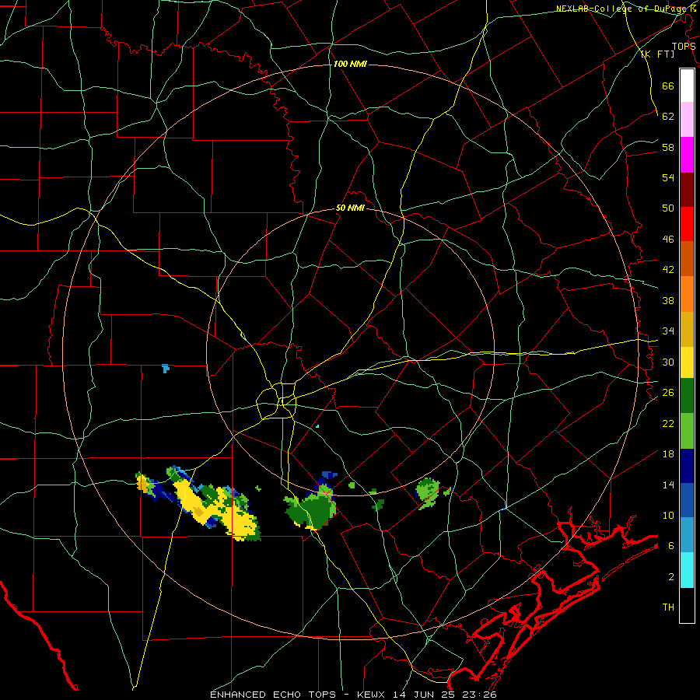700x700 pixels.
Task: Click the legend value '34'
Action: pos(668,331)
